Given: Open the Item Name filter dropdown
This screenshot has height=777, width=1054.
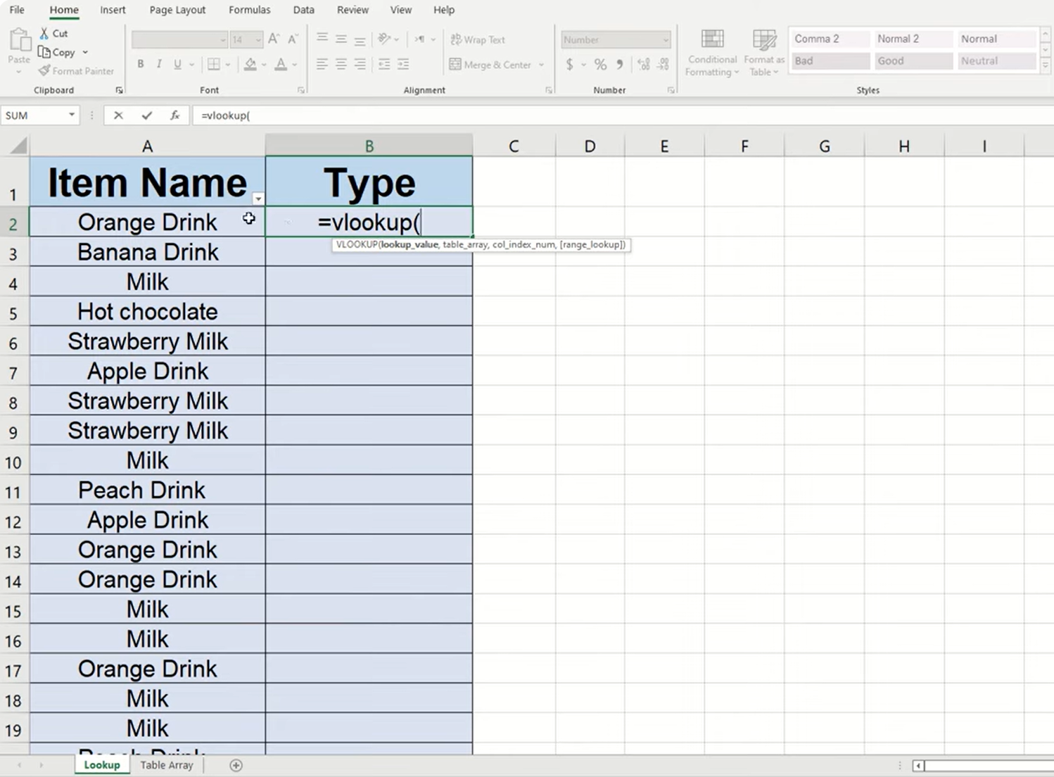Looking at the screenshot, I should (x=258, y=198).
